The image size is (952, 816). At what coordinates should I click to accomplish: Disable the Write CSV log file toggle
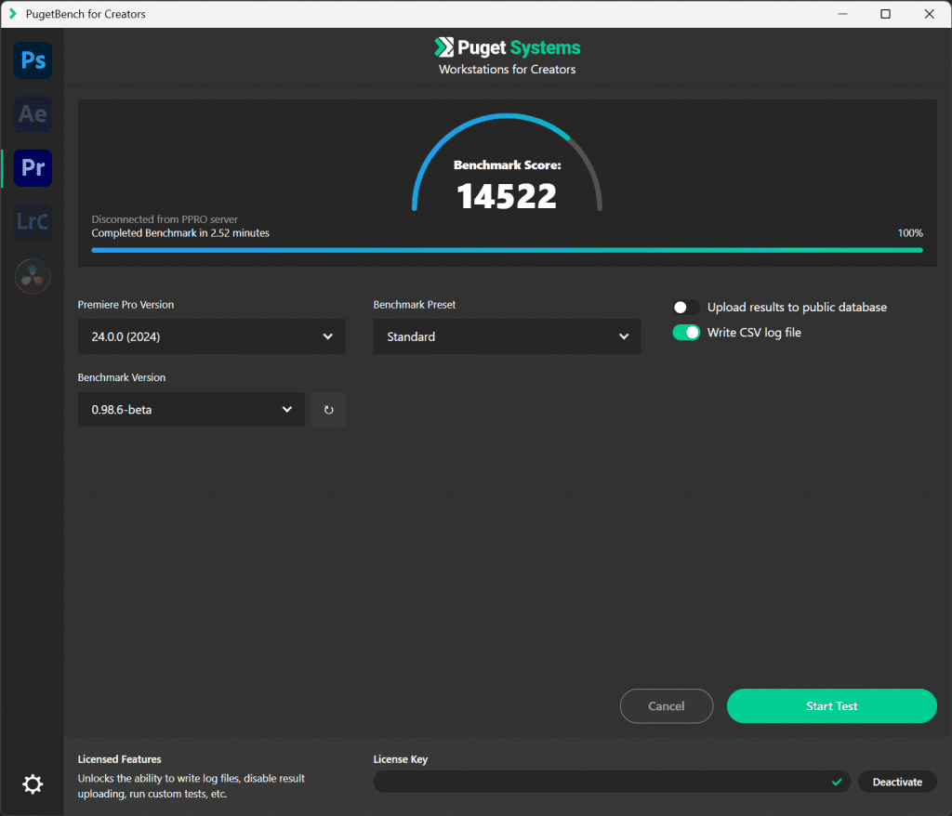(x=686, y=333)
